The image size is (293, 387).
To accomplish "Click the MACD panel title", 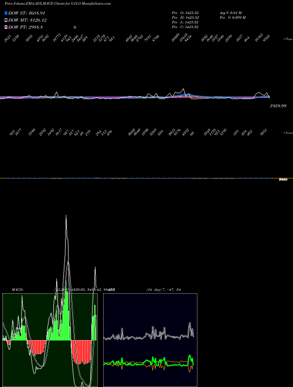I will 18,290.
